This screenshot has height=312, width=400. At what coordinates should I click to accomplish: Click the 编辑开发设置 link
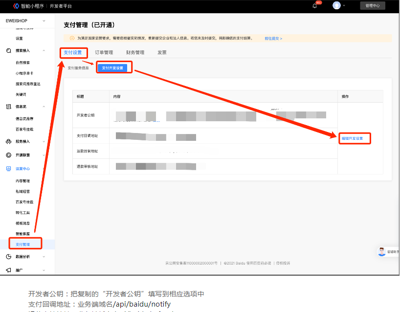coord(352,138)
